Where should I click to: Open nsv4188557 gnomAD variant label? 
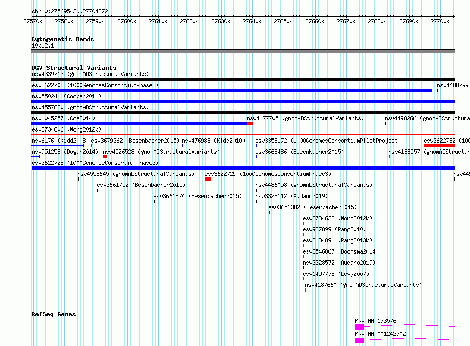pyautogui.click(x=429, y=152)
